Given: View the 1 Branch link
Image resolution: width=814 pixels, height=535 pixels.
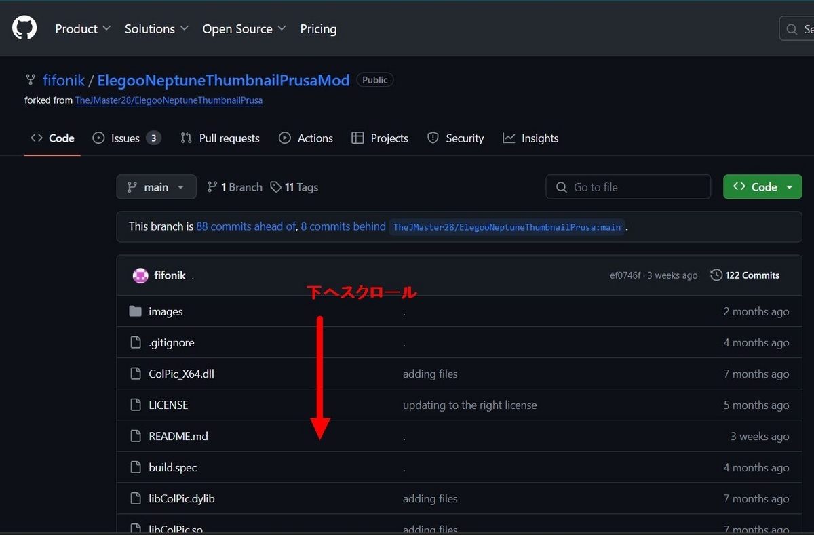Looking at the screenshot, I should click(235, 187).
